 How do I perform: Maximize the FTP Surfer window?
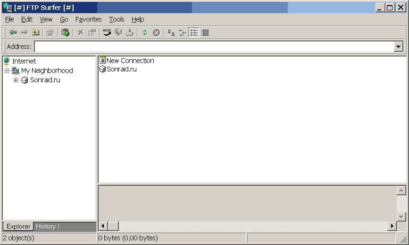[x=390, y=8]
